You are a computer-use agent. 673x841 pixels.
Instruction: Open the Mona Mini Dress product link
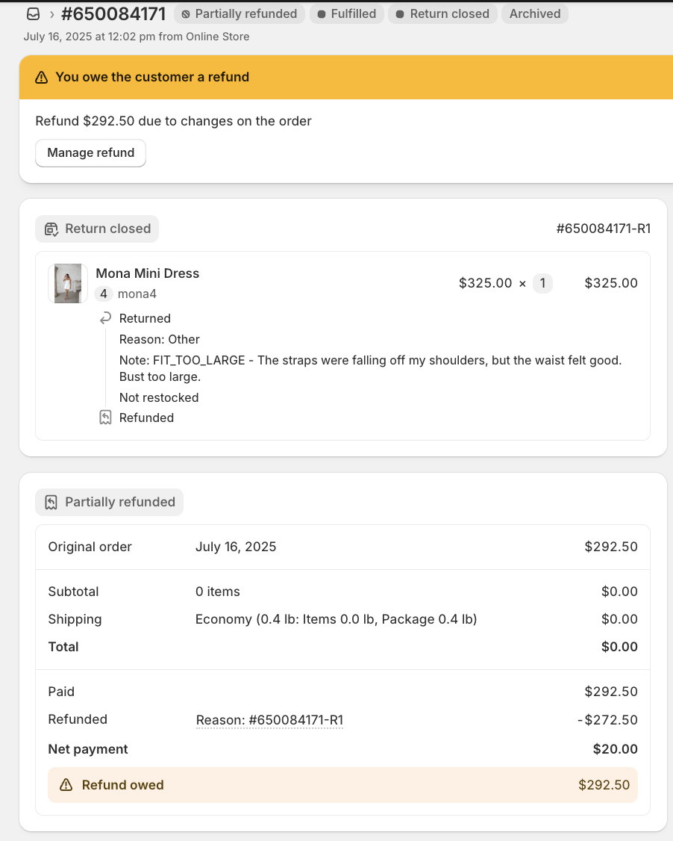pos(147,273)
